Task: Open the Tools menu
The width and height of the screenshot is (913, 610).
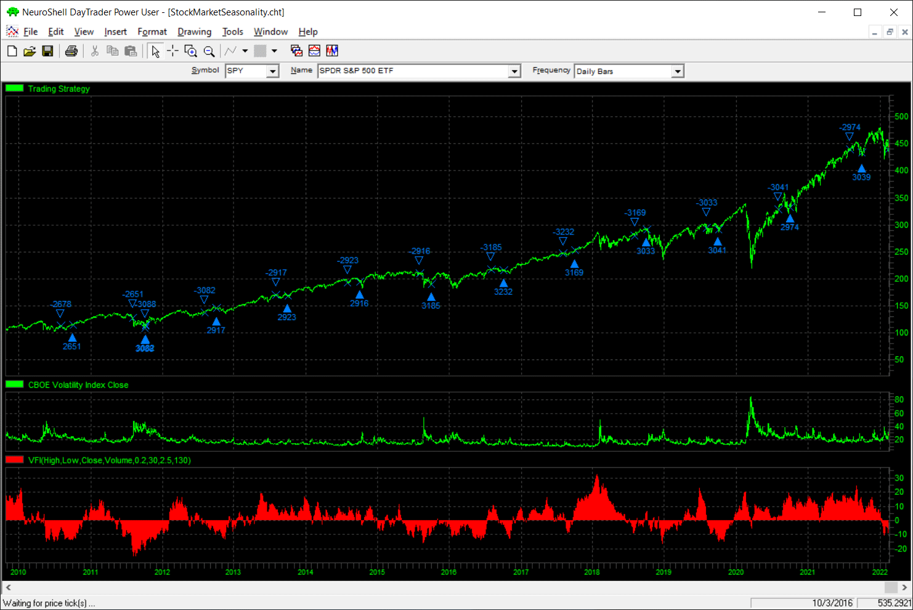Action: (x=233, y=32)
